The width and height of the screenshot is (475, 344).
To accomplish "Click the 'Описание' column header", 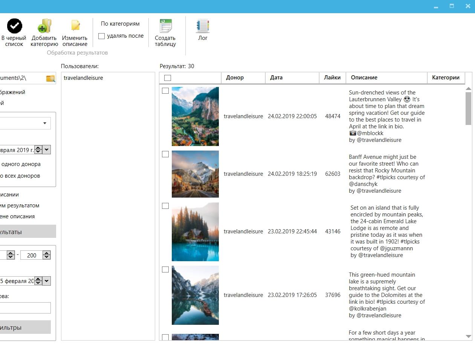I will coord(386,78).
